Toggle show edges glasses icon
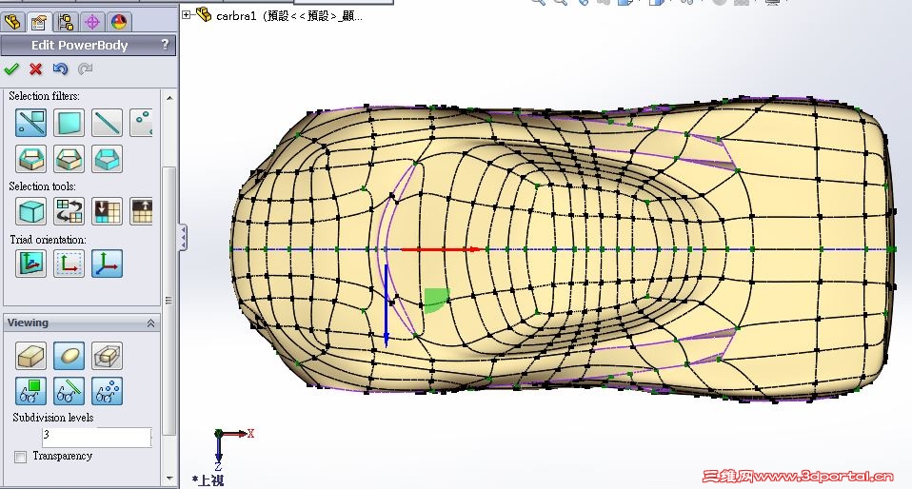This screenshot has height=489, width=912. coord(69,391)
